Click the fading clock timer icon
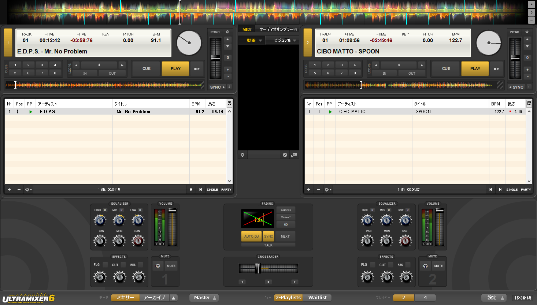537x305 pixels. coord(286,224)
